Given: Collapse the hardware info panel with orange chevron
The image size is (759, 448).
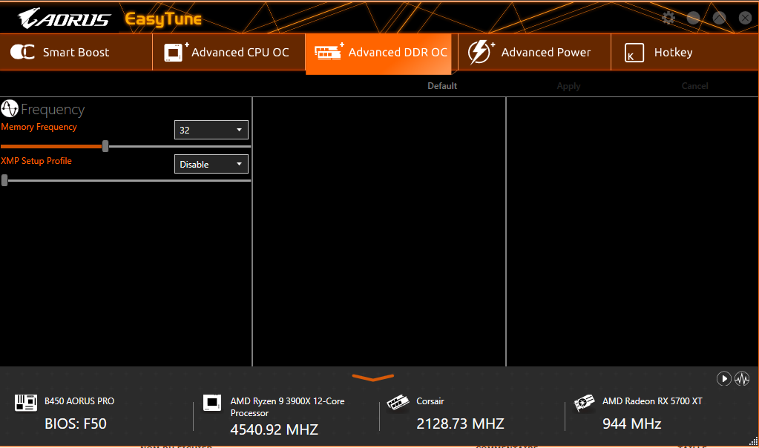Looking at the screenshot, I should click(372, 378).
